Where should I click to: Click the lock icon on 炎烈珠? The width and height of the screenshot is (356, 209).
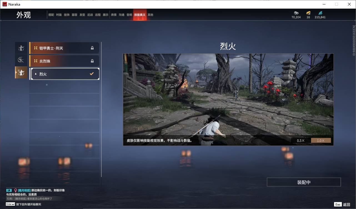[x=92, y=61]
